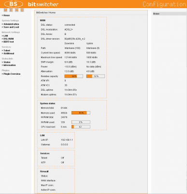Click the downlink power -10.8 dBm value
The image size is (187, 194).
(x=71, y=66)
